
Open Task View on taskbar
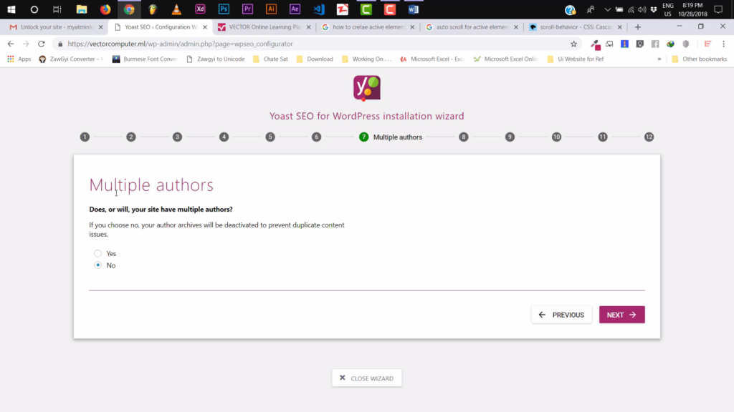(57, 9)
